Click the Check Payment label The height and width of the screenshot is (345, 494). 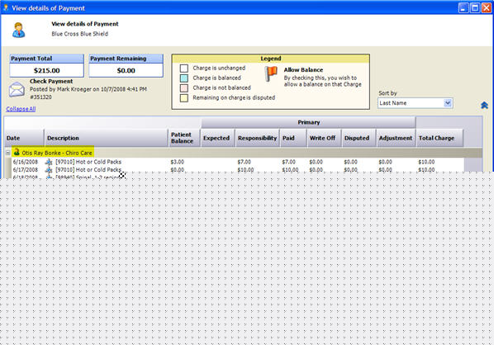tap(51, 81)
